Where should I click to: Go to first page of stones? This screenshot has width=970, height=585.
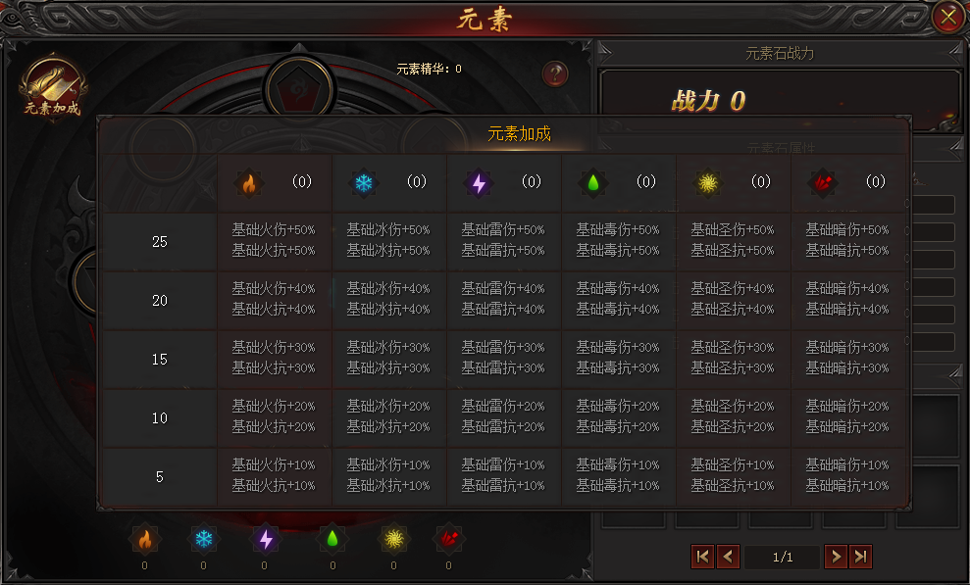coord(702,557)
